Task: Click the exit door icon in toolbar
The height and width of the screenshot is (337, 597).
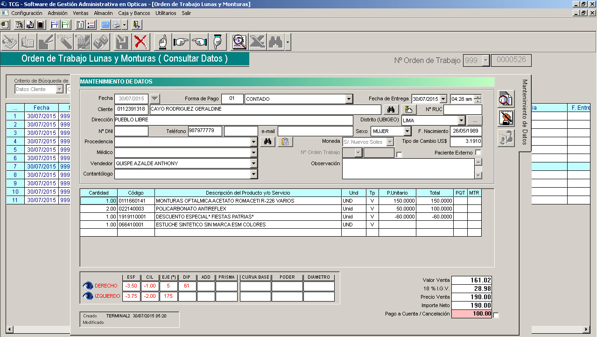Action: [137, 25]
